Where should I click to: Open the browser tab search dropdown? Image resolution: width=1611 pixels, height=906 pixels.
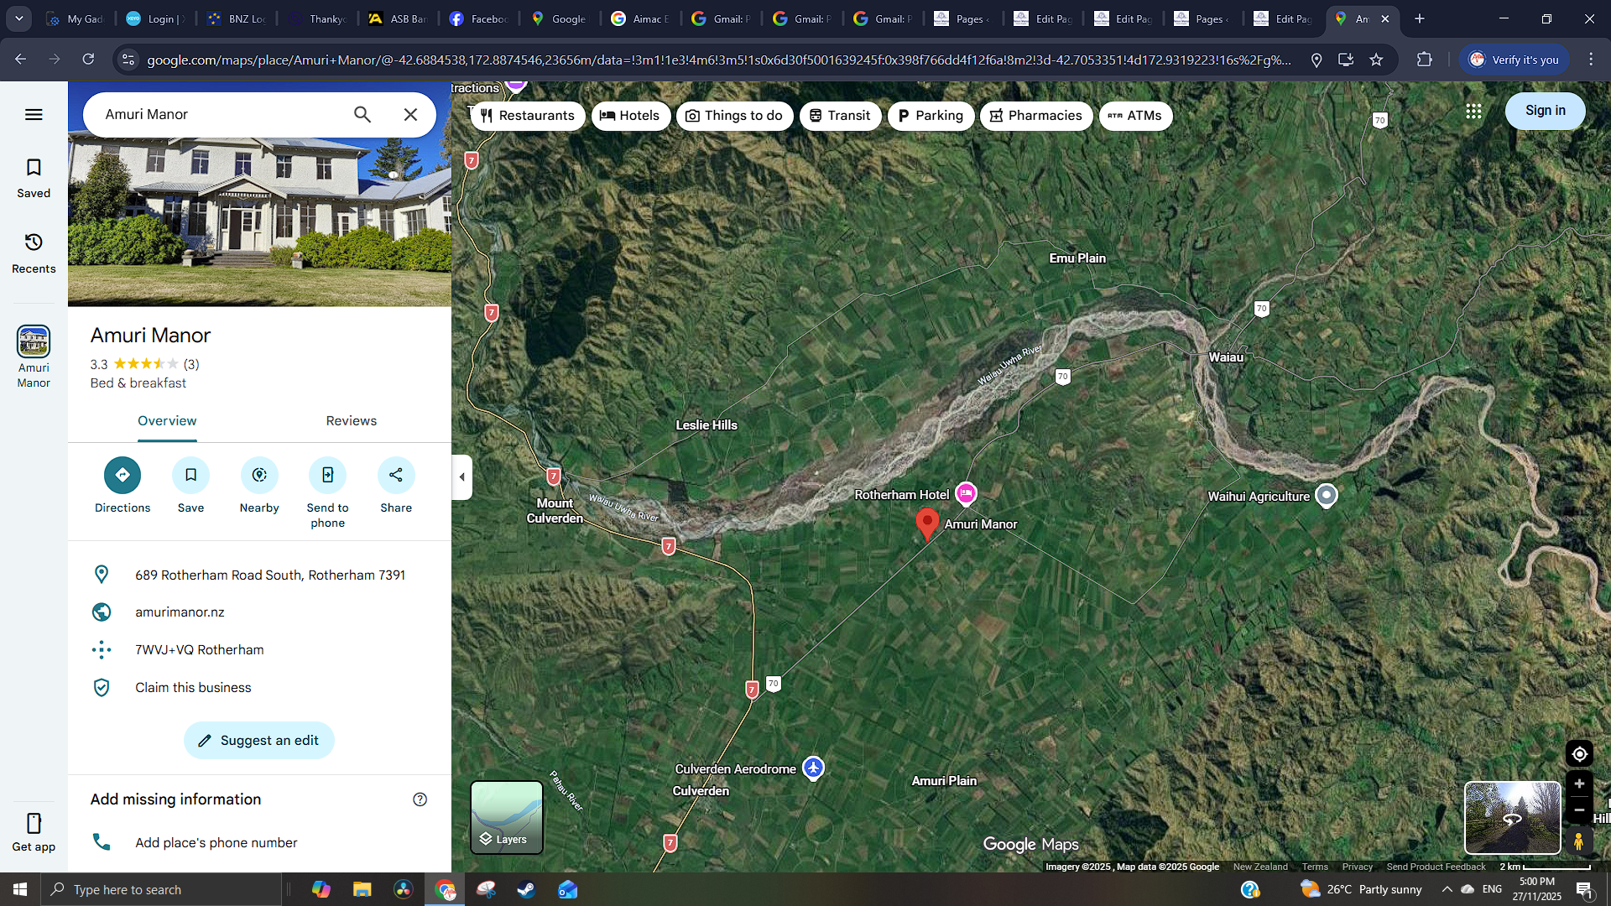[x=18, y=18]
